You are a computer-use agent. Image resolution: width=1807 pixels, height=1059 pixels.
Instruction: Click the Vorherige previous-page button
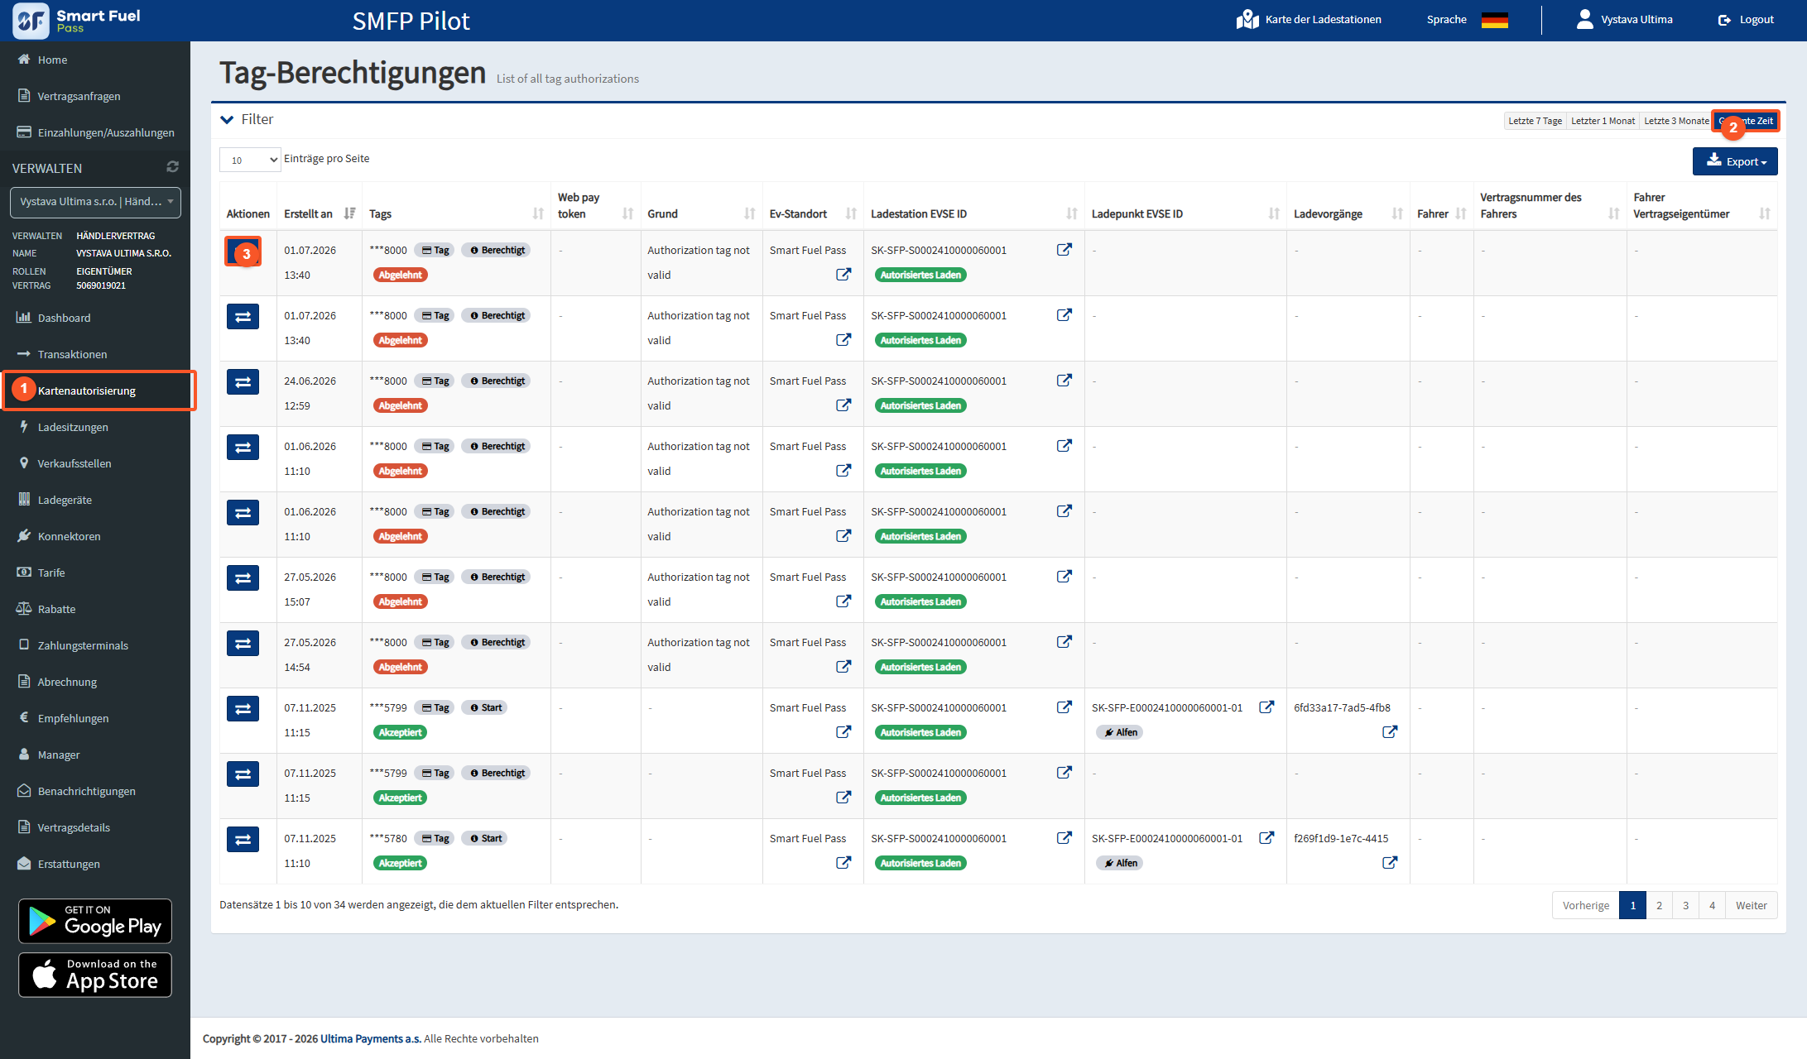click(1586, 905)
